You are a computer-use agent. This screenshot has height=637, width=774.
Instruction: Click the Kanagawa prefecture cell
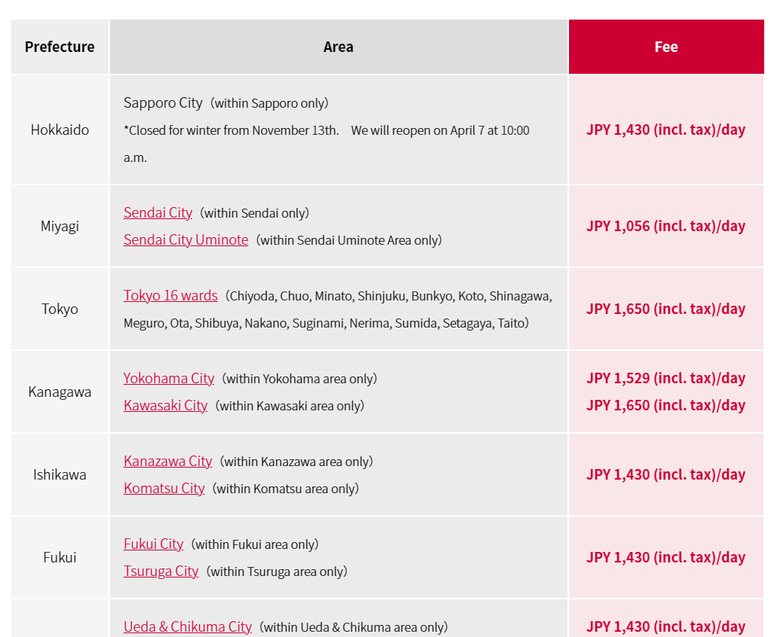click(60, 392)
